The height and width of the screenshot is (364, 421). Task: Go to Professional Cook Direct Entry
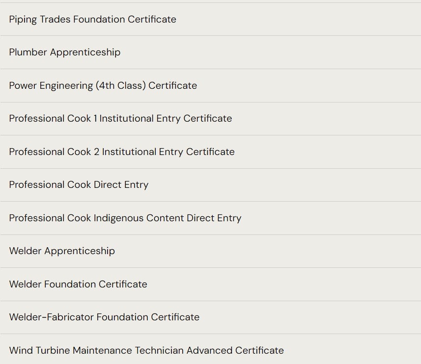tap(79, 184)
